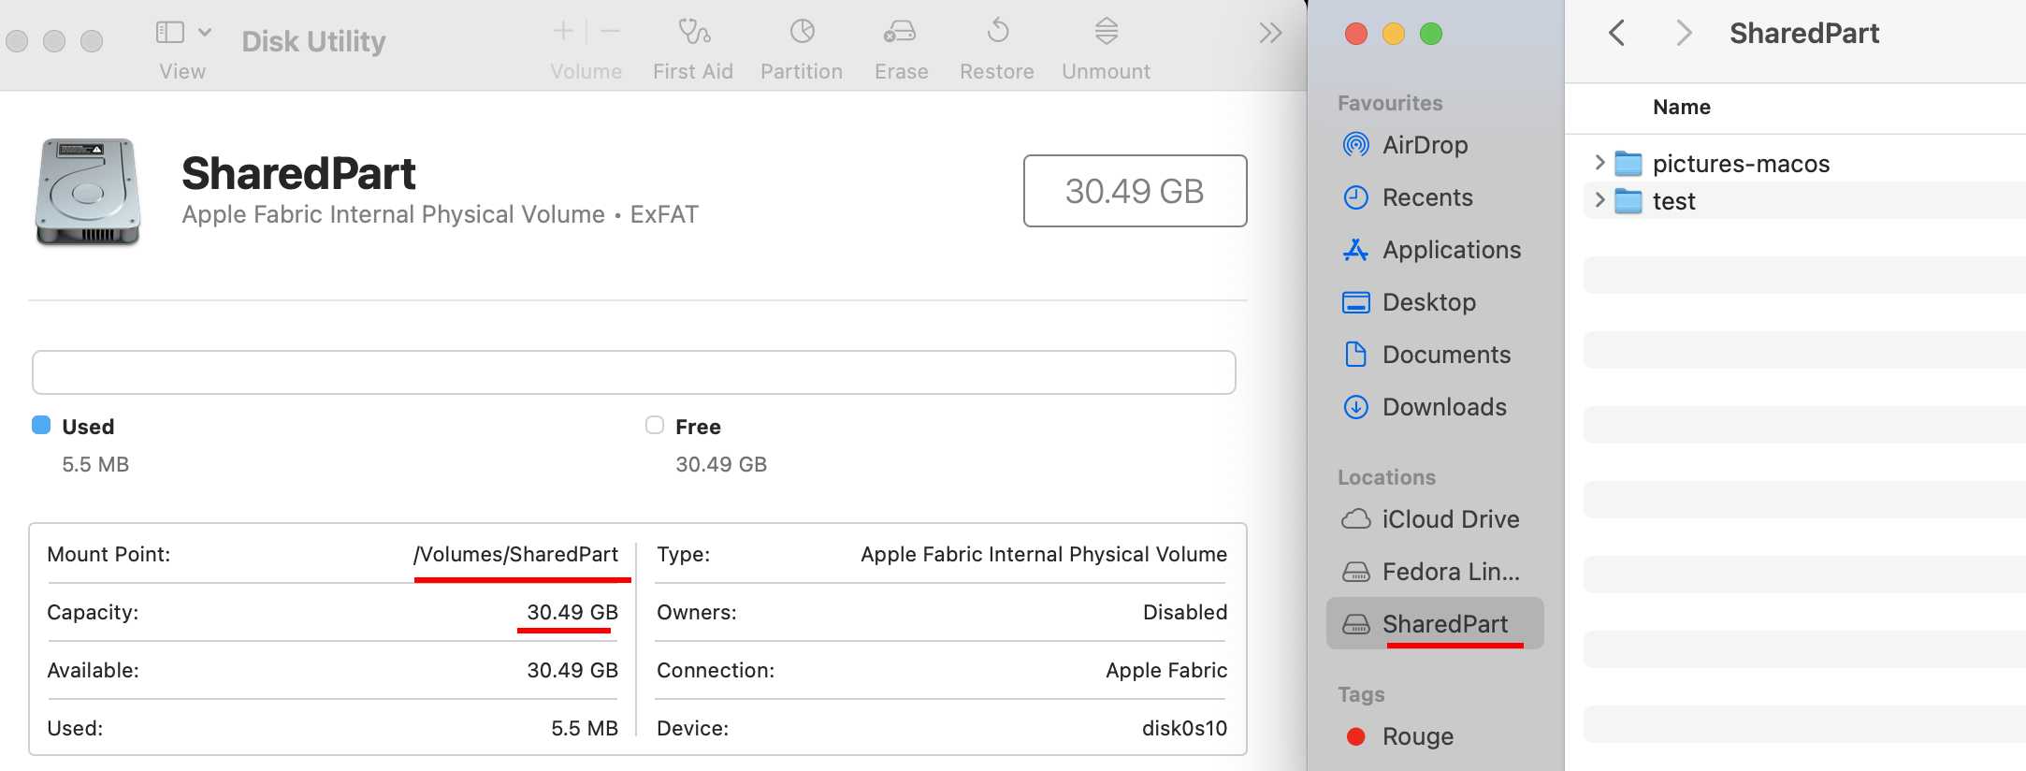Open the View sidebar menu in Disk Utility
Screen dimensions: 2026x771
coord(182,33)
